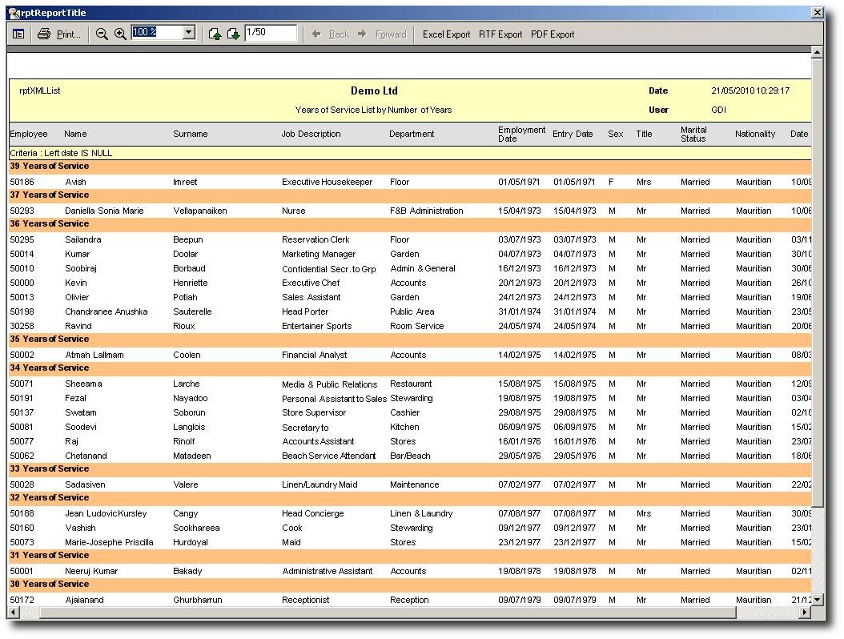This screenshot has width=844, height=639.
Task: Click employee 50186 Avish row
Action: tap(76, 182)
